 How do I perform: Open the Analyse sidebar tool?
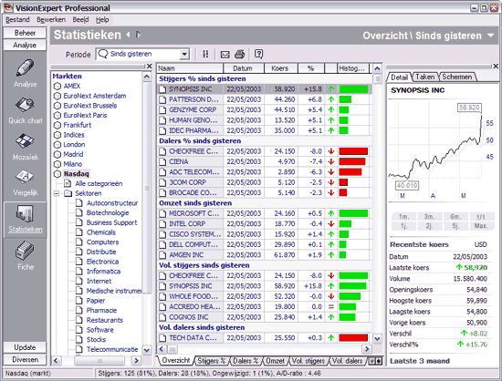click(x=25, y=74)
